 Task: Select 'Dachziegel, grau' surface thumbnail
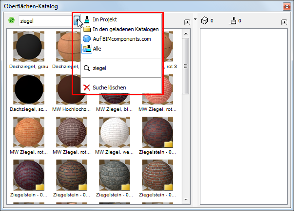(x=29, y=47)
